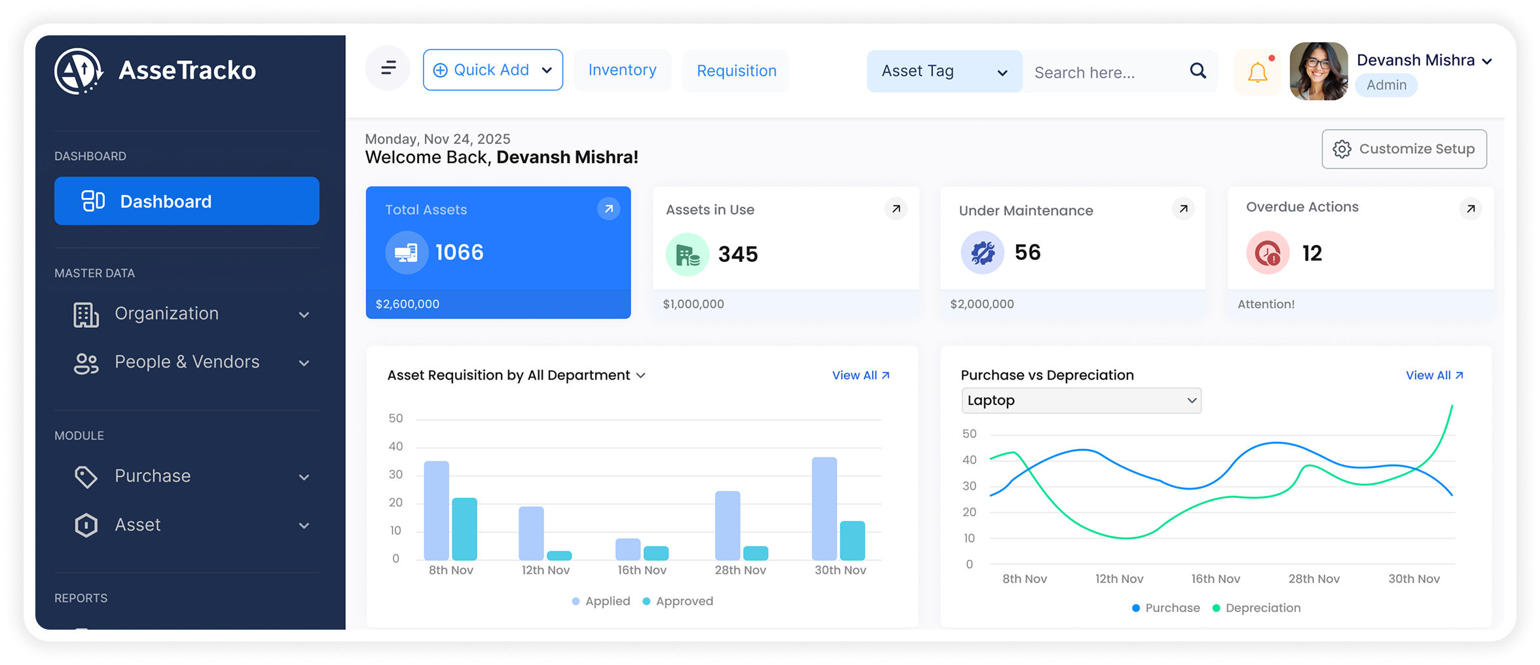Open Overdue Actions arrow icon
The height and width of the screenshot is (665, 1540).
(1471, 209)
